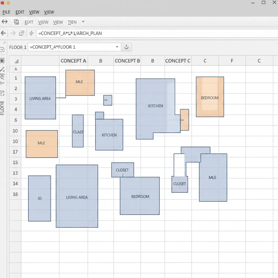278x278 pixels.
Task: Select the B column header after CONCEPT B
Action: point(153,61)
